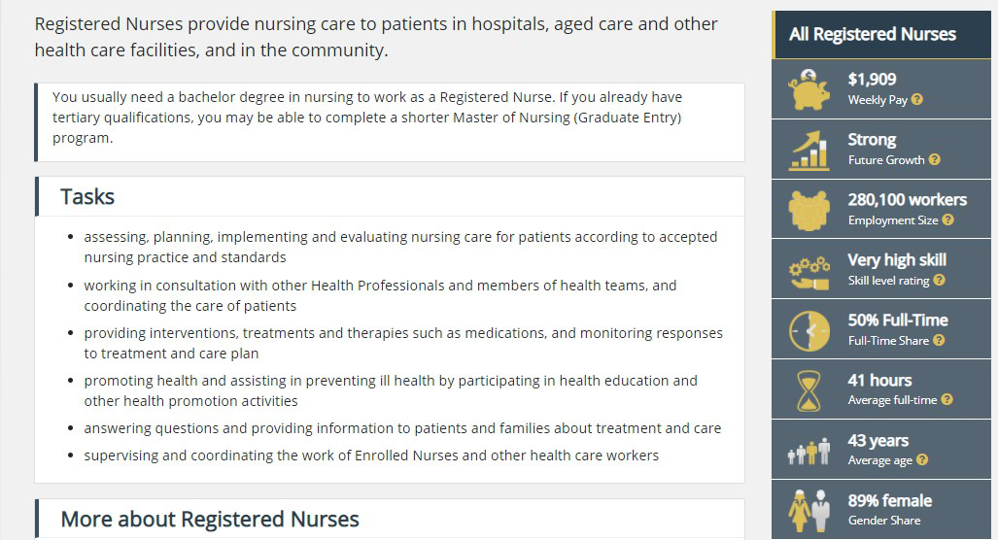Click the 280,100 workers statistic

(907, 200)
